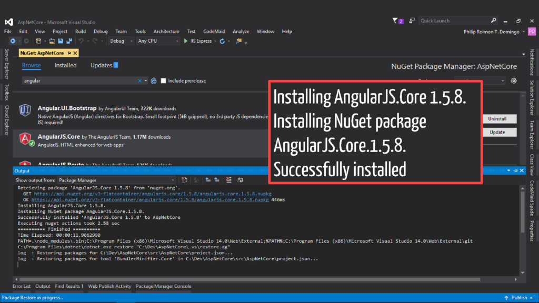Open the Build menu
The width and height of the screenshot is (539, 303).
pyautogui.click(x=81, y=32)
